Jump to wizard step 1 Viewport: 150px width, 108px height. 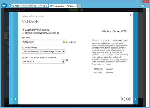pos(11,99)
